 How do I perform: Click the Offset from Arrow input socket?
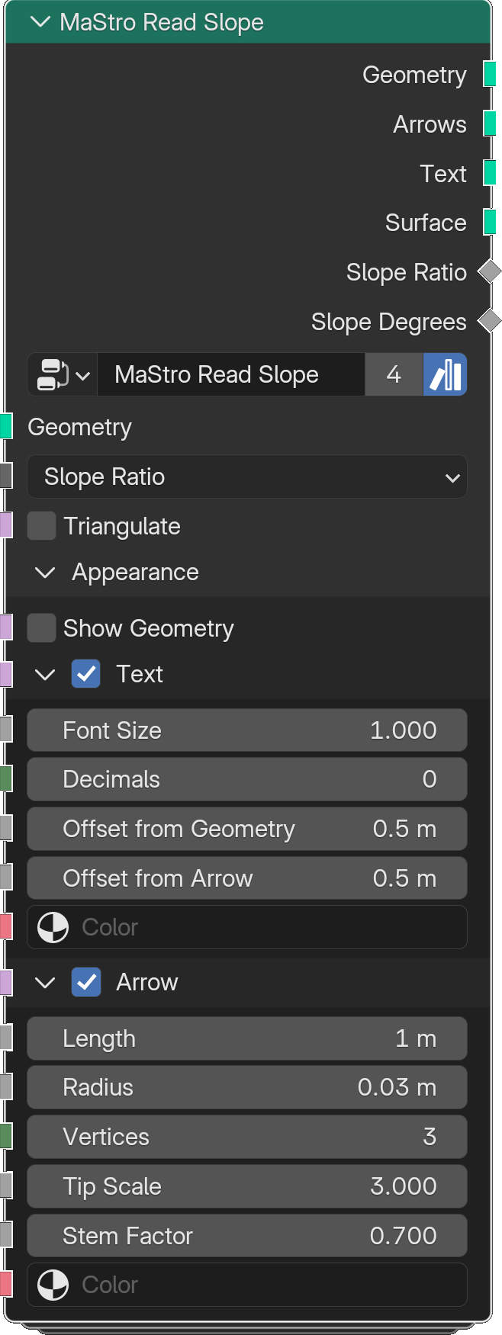(6, 878)
